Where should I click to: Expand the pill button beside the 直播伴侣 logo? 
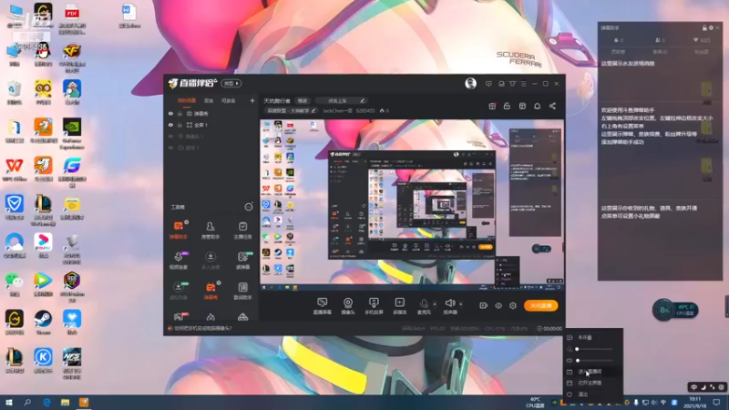pyautogui.click(x=231, y=84)
